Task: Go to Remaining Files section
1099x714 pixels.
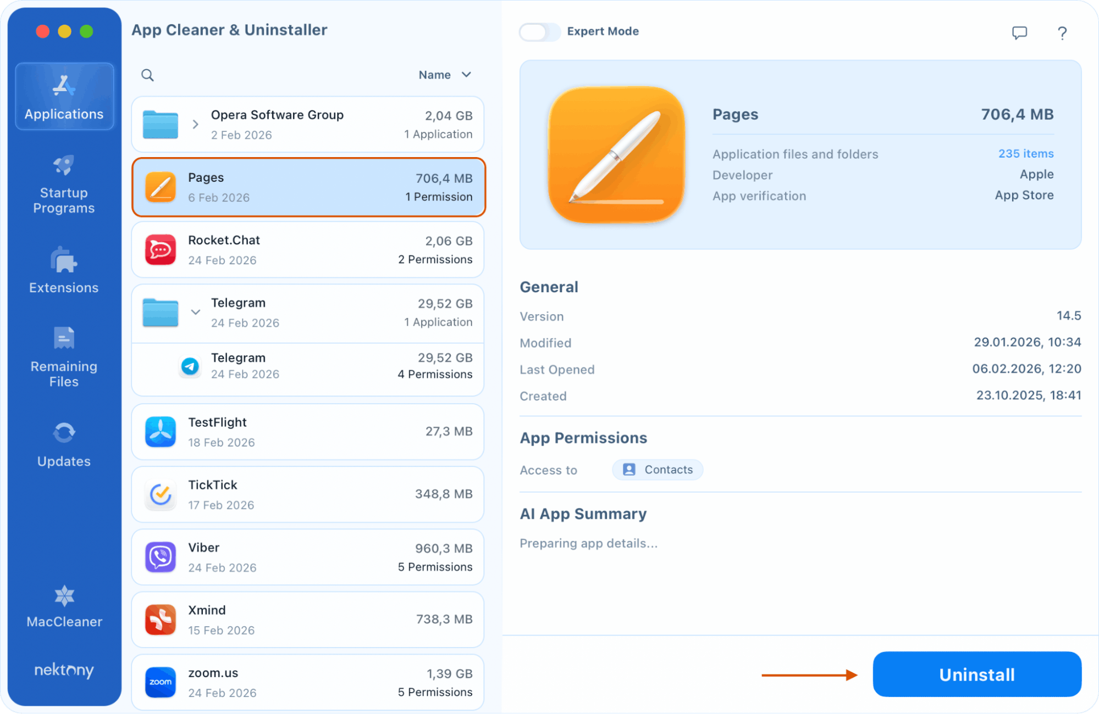Action: tap(64, 357)
